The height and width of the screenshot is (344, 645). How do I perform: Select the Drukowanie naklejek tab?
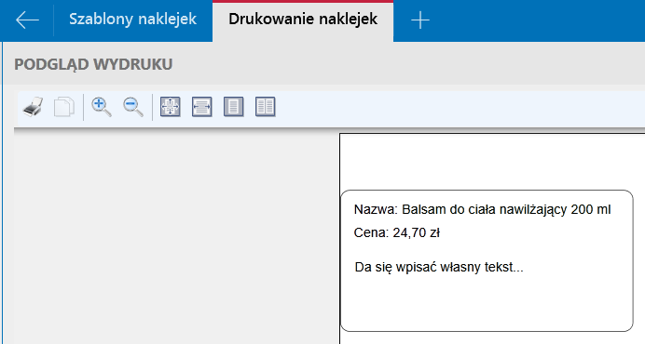coord(303,20)
